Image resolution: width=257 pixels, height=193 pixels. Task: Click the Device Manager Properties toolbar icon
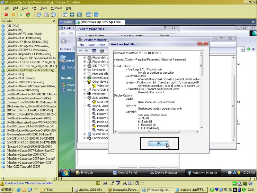point(94,51)
